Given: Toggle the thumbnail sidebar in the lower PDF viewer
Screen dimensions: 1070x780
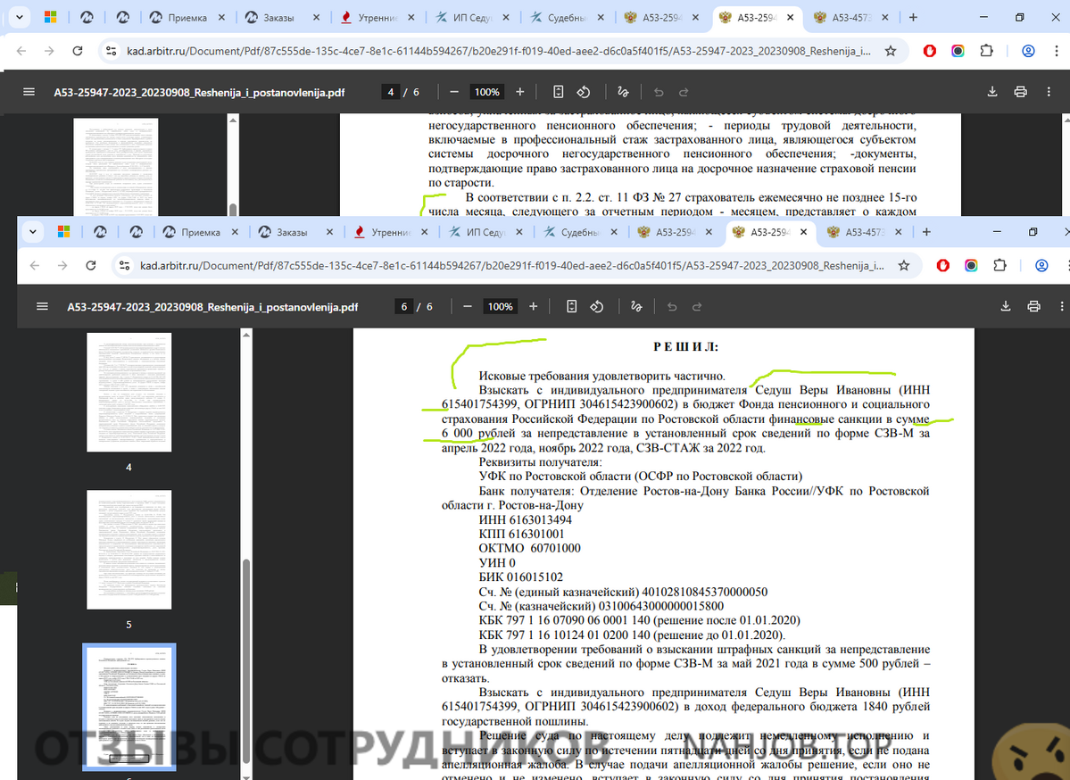Looking at the screenshot, I should (42, 306).
